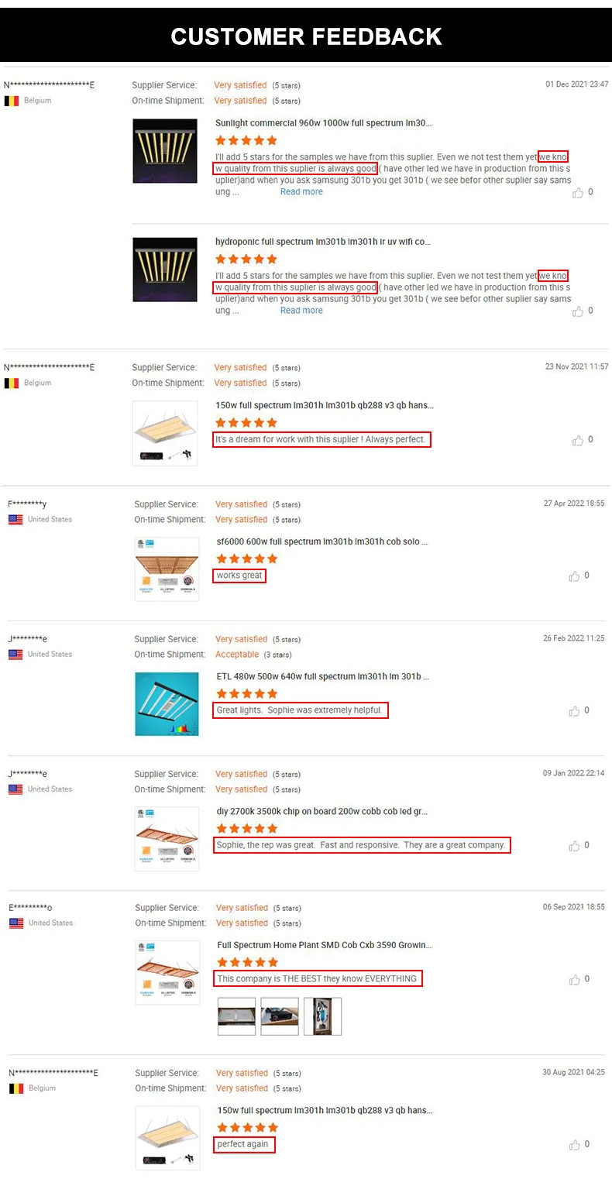Image resolution: width=612 pixels, height=1179 pixels.
Task: Click thumbs-up beside 'perfect again' review
Action: click(x=574, y=1145)
